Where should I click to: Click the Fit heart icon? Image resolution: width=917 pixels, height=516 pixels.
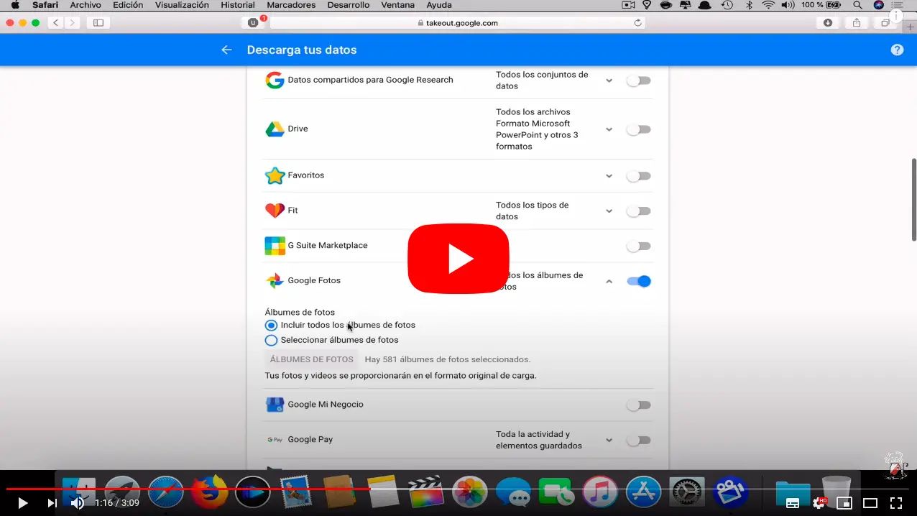(x=275, y=211)
